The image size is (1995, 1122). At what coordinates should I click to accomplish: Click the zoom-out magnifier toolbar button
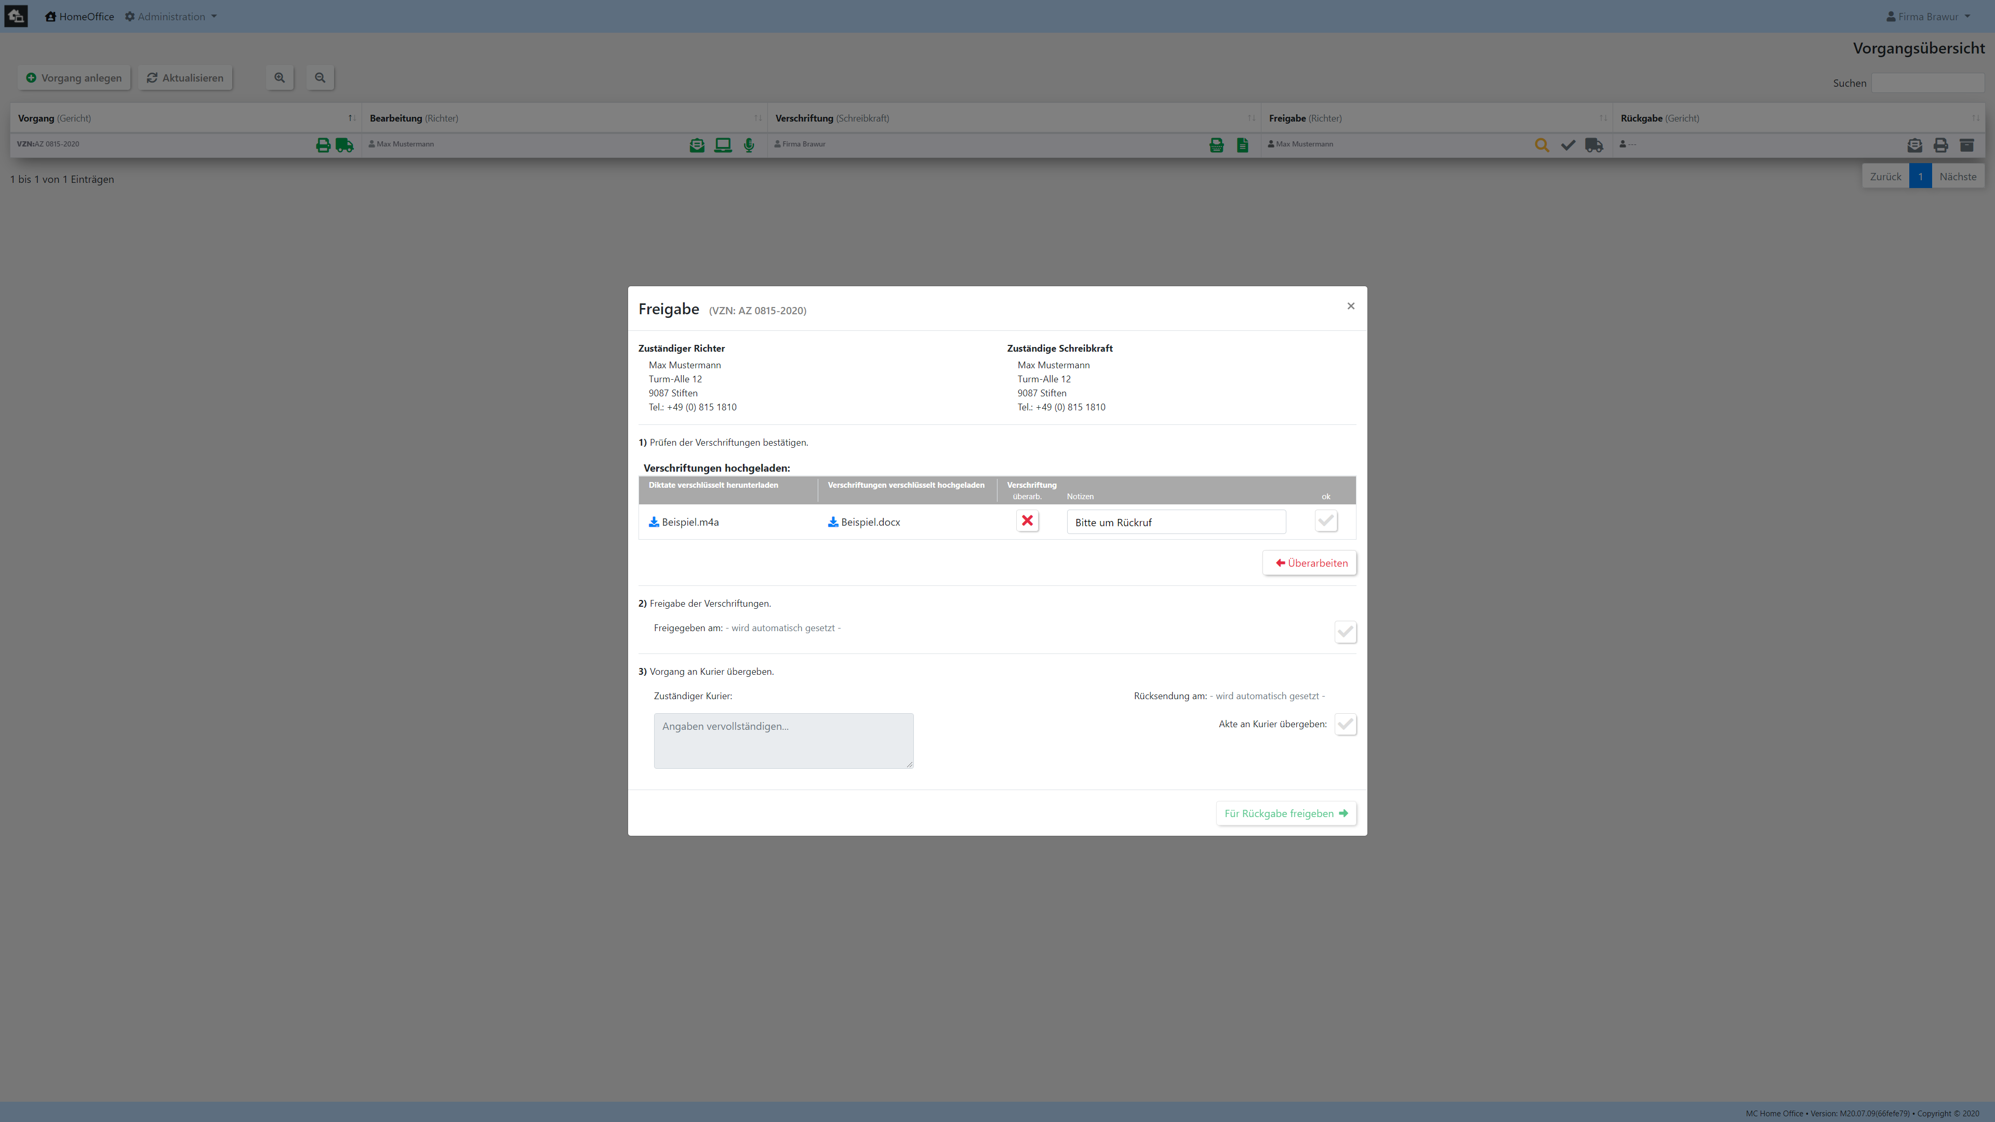[x=320, y=77]
